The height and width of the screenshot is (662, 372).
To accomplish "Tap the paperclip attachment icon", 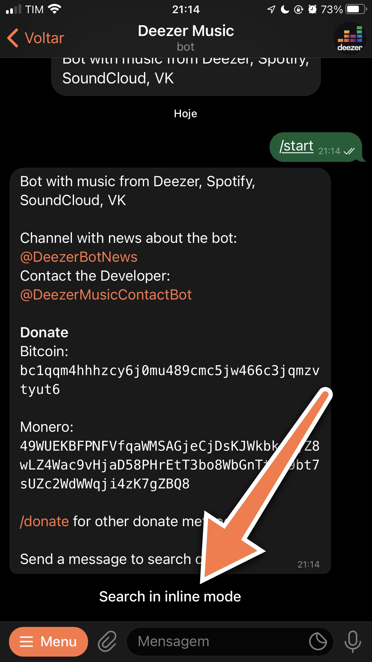I will coord(107,641).
